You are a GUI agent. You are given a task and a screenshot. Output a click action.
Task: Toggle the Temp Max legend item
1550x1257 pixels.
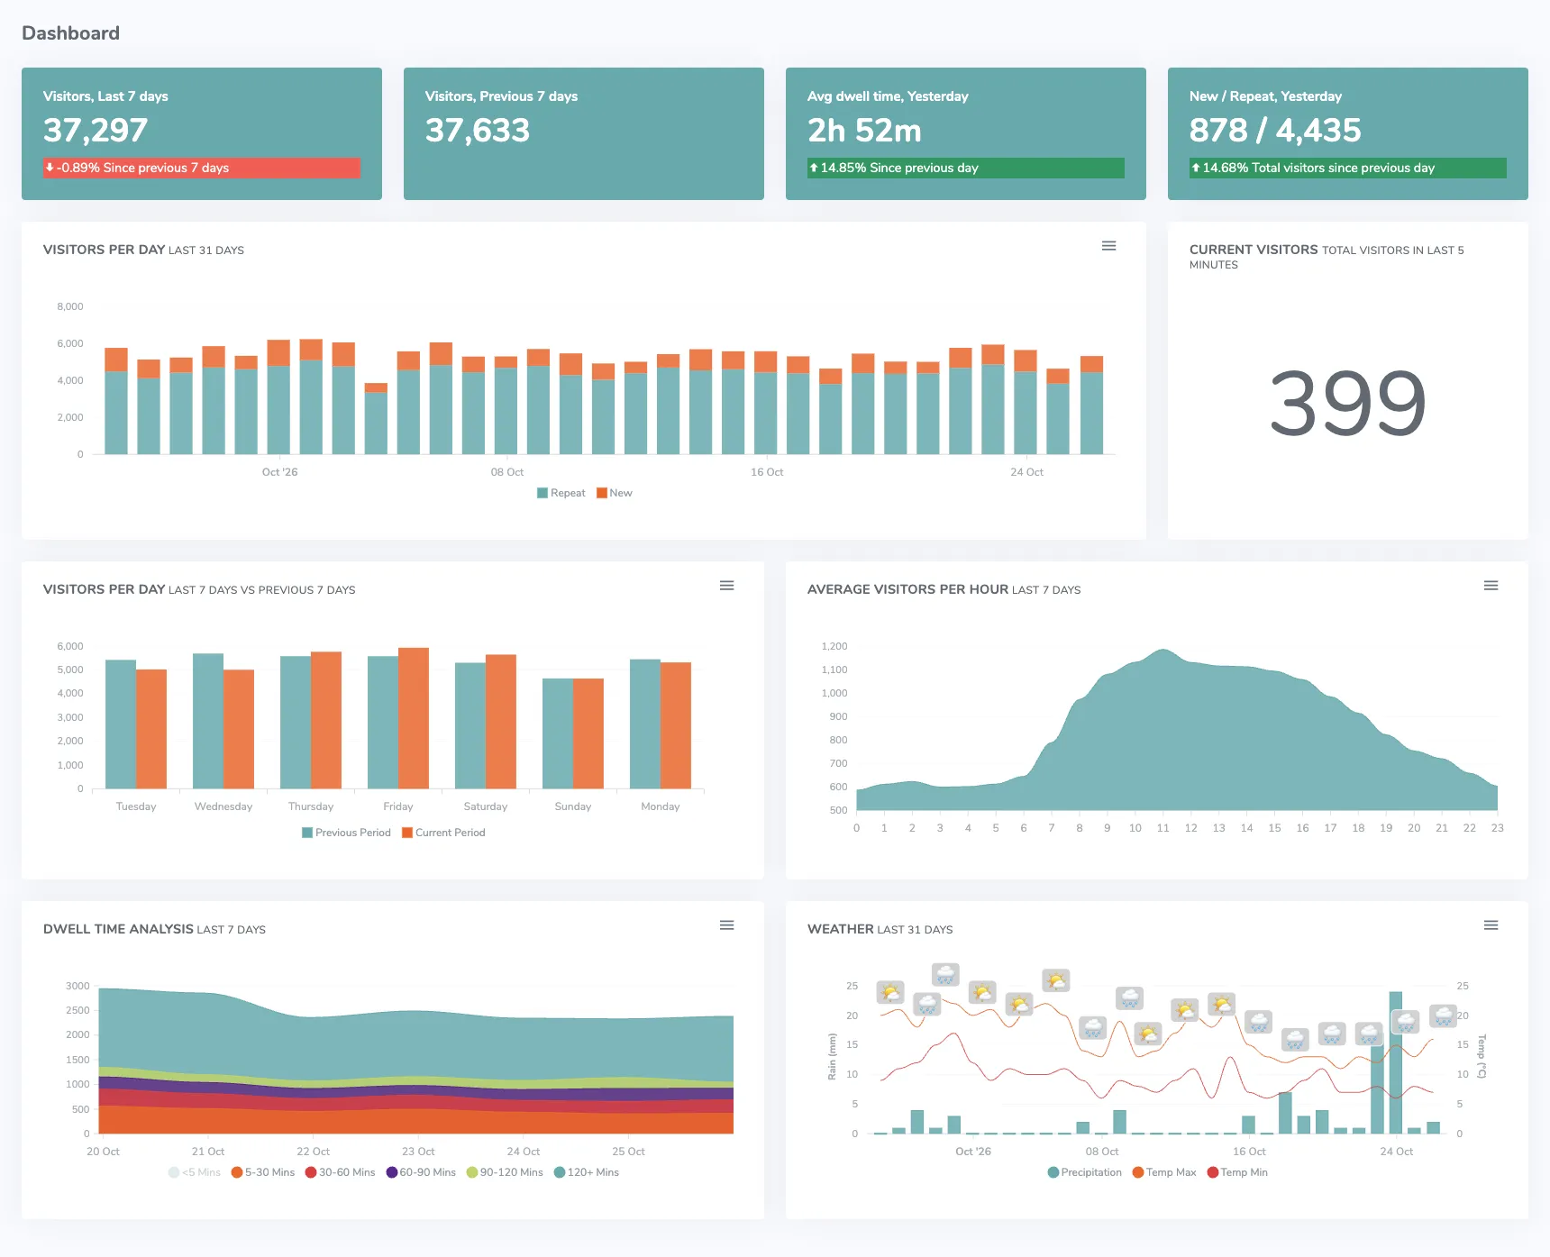(1164, 1172)
